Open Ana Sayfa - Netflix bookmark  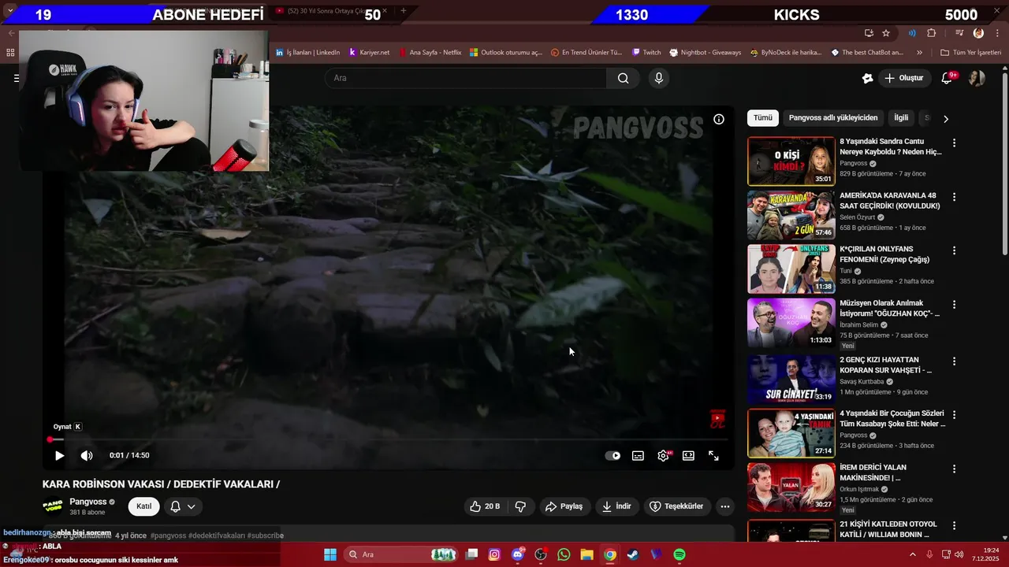click(x=430, y=53)
